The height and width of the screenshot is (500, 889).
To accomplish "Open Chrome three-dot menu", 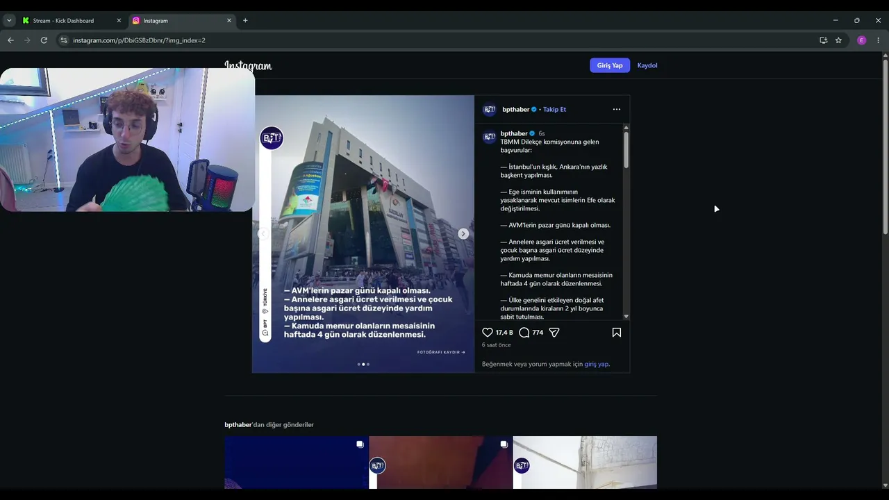I will click(x=879, y=40).
